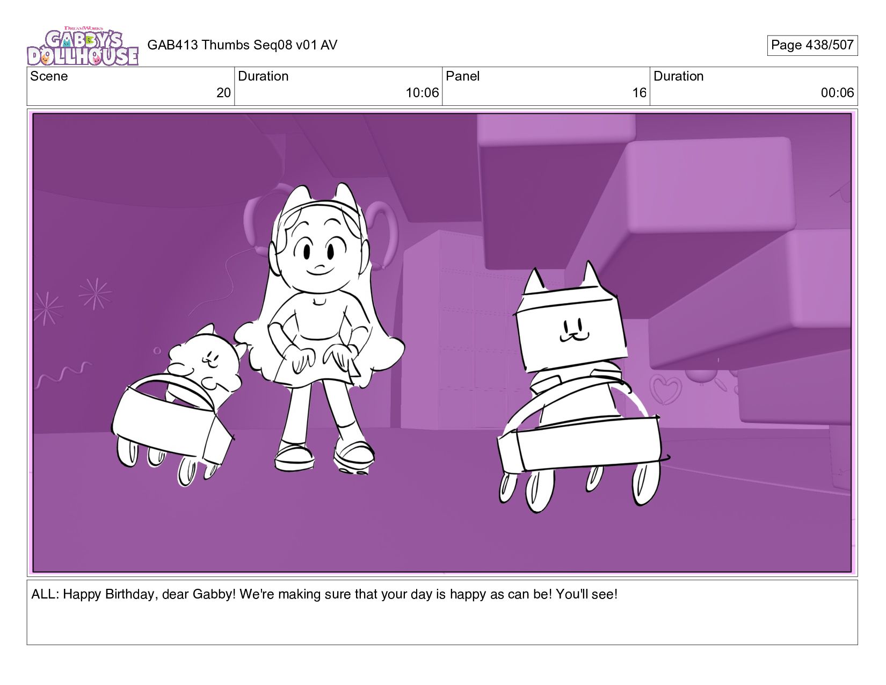The height and width of the screenshot is (685, 886).
Task: Select the title text 'GAB413 Thumbs Seq08 v01 AV'
Action: click(242, 45)
